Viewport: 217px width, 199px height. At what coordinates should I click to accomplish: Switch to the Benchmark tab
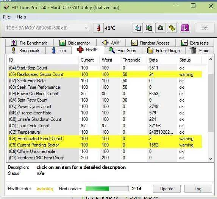(25, 51)
